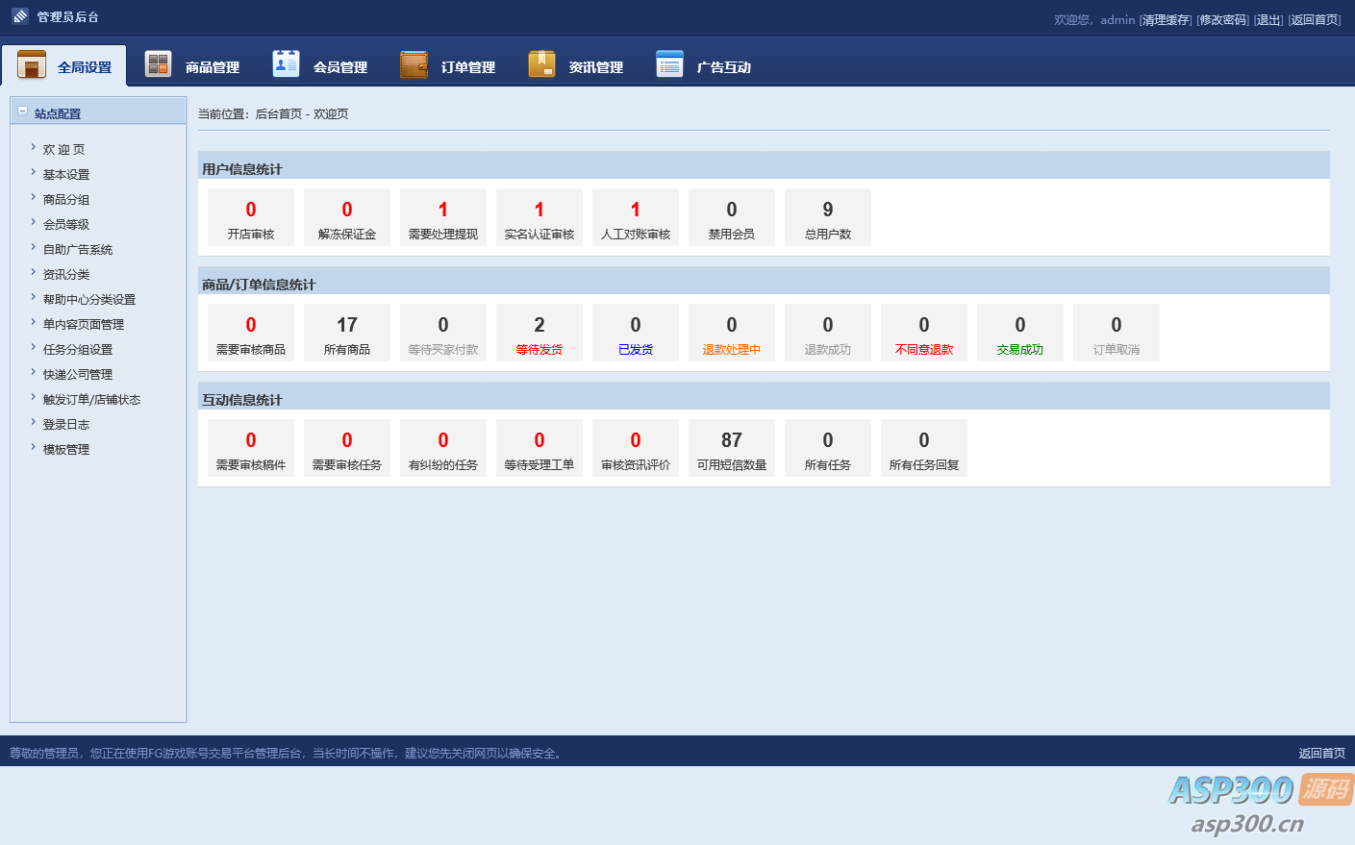Open the 可用短信数量 stat card

point(732,448)
